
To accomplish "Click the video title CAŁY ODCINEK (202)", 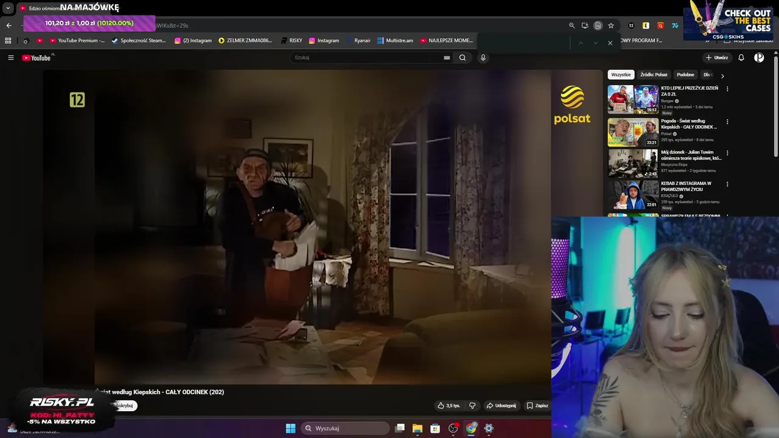I will [160, 392].
